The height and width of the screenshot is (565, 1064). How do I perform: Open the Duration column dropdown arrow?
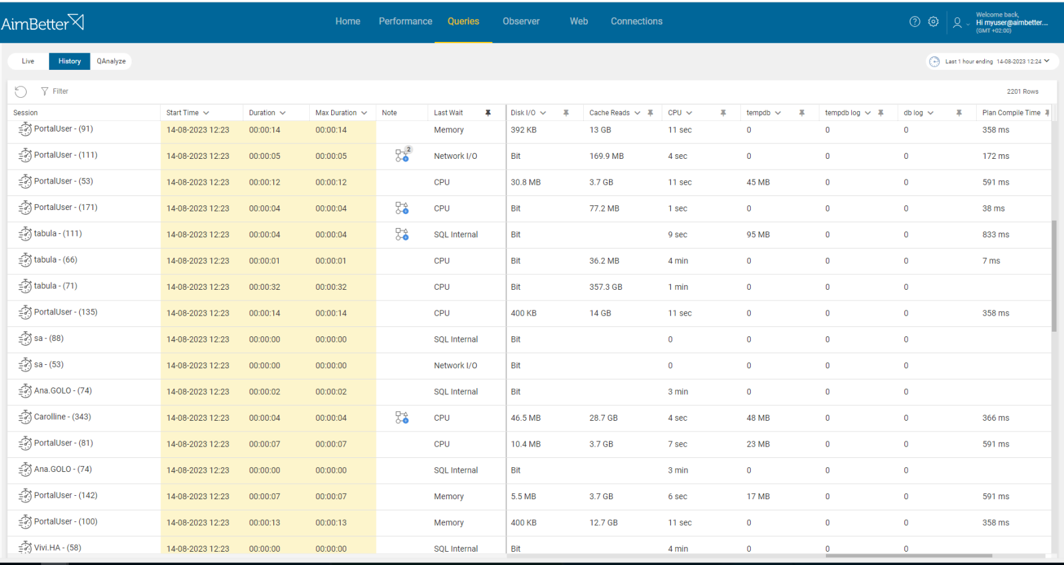coord(283,113)
